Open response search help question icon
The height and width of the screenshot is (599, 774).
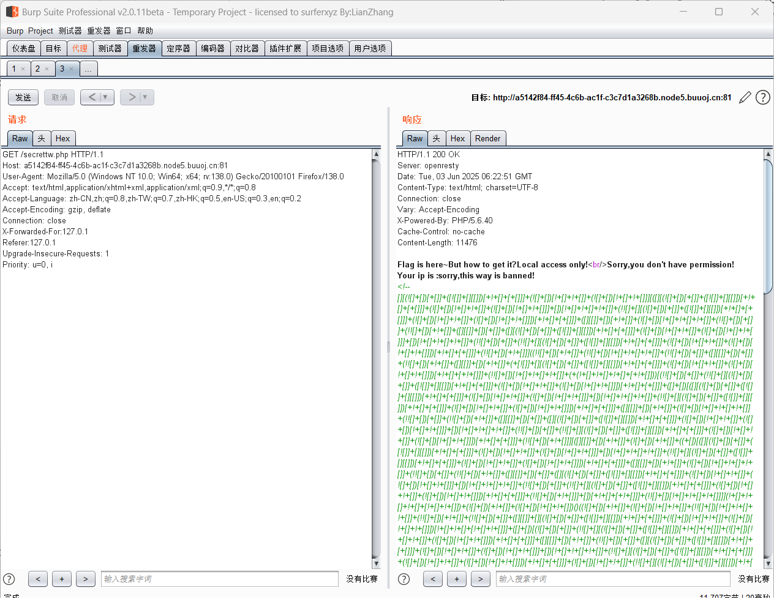pyautogui.click(x=404, y=579)
